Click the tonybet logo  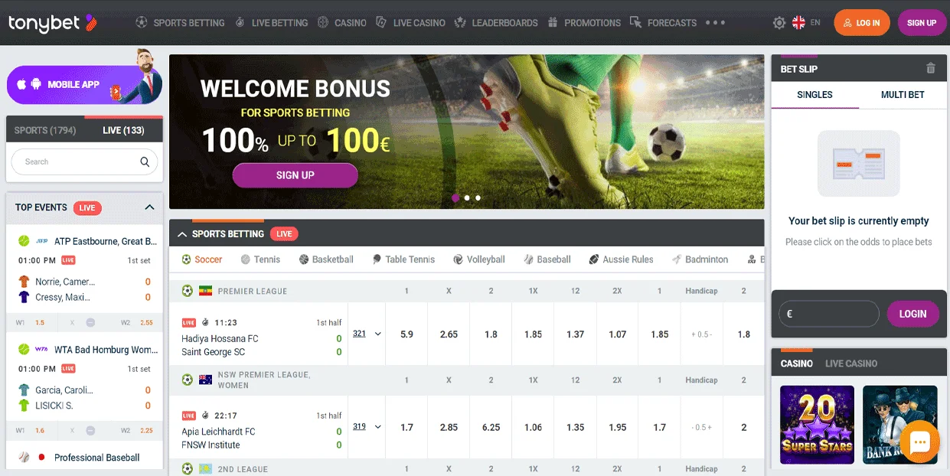[x=52, y=23]
